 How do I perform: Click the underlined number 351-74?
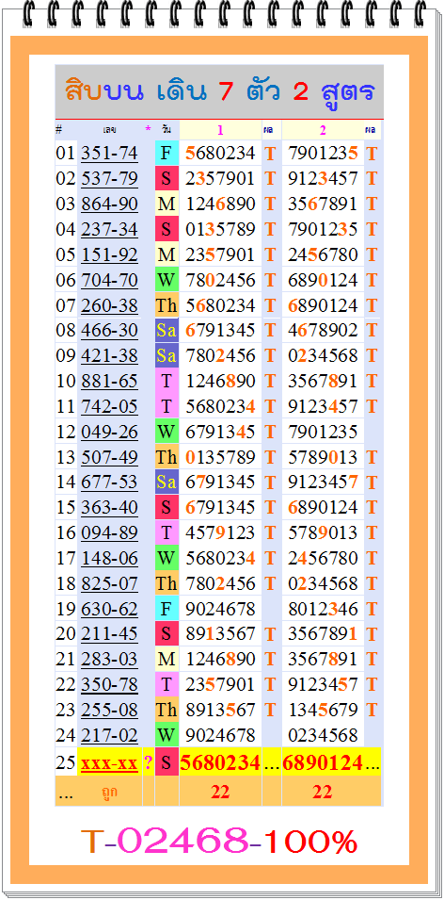(x=109, y=154)
